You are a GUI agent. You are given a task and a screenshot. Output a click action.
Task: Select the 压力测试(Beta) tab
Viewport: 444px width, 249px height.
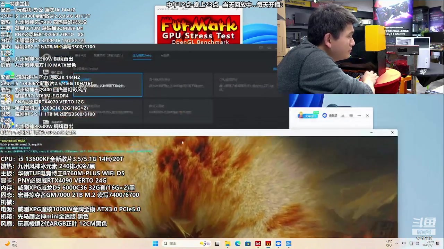pyautogui.click(x=142, y=55)
